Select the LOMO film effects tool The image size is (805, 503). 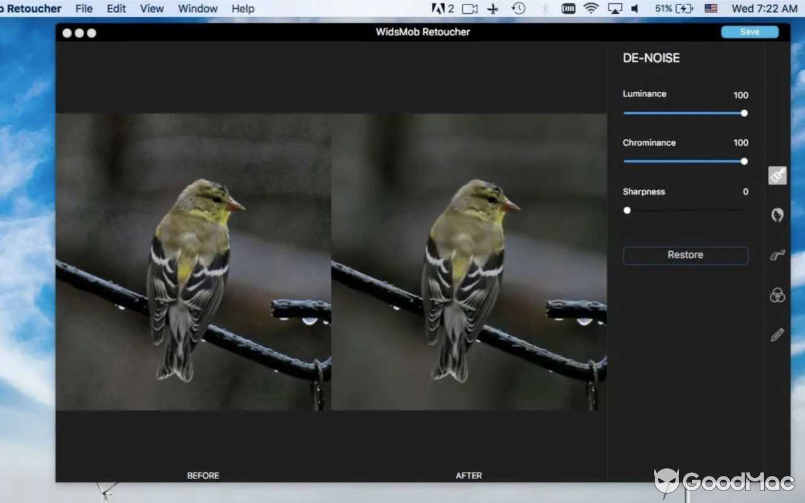click(x=777, y=255)
